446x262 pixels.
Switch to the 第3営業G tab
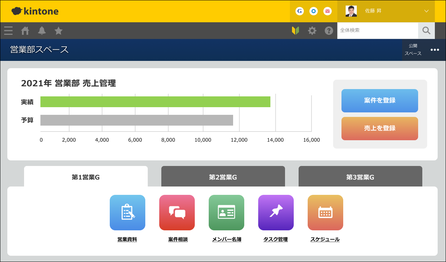point(360,177)
